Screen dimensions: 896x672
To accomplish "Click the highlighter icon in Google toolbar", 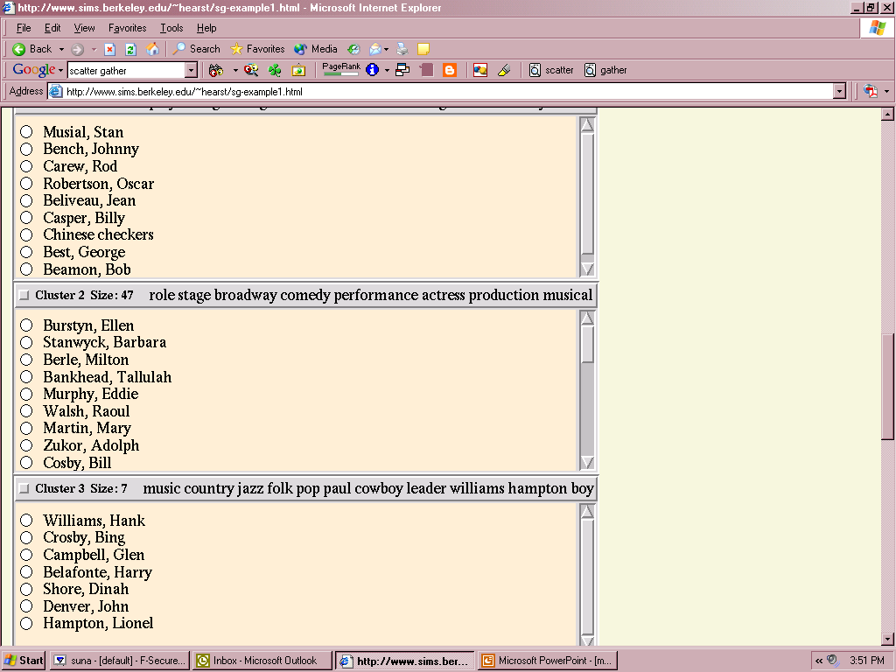I will tap(503, 70).
